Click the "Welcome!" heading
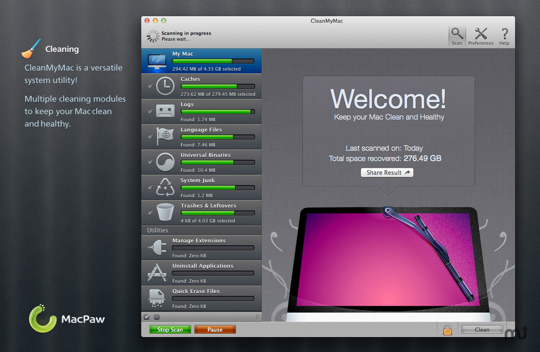 388,99
